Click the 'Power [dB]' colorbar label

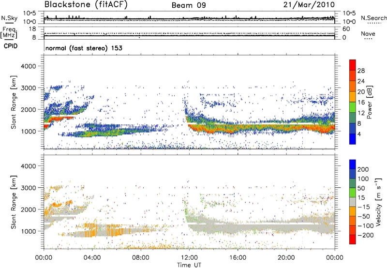[370, 102]
